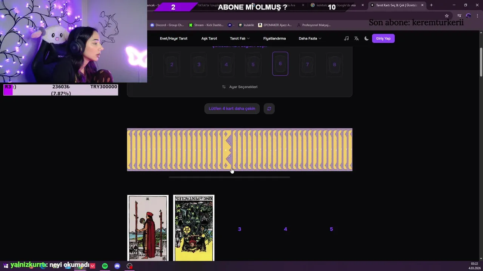Go to the Fiyatlandırma page
Viewport: 483px width, 271px height.
[274, 38]
